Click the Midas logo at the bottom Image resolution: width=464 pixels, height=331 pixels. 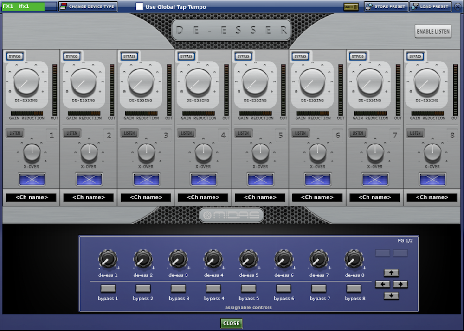tap(232, 215)
